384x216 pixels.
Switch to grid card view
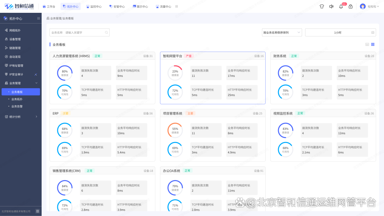373,44
